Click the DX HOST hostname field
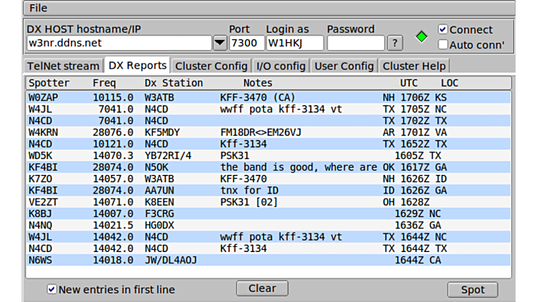This screenshot has height=302, width=537. click(118, 43)
